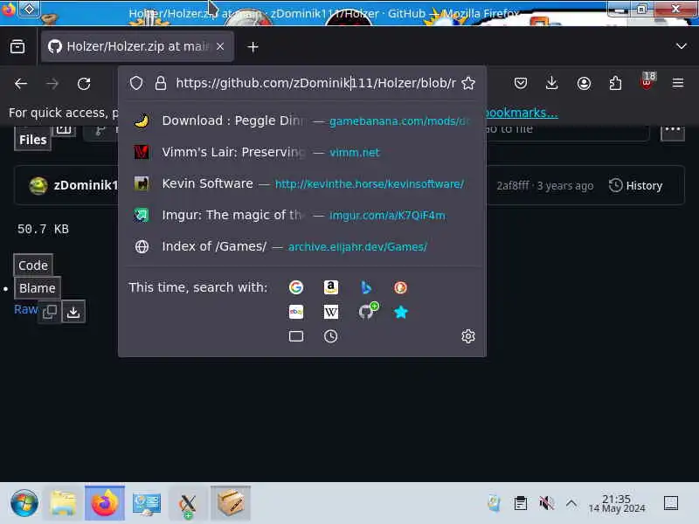Click the Firefox View icon in tab strip
The width and height of the screenshot is (699, 524).
click(x=17, y=46)
